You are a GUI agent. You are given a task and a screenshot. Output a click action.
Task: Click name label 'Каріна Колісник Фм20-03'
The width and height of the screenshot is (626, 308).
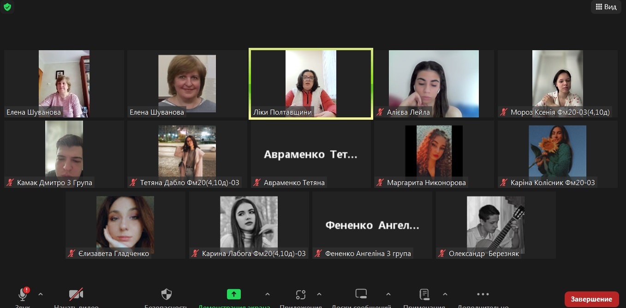pyautogui.click(x=553, y=183)
